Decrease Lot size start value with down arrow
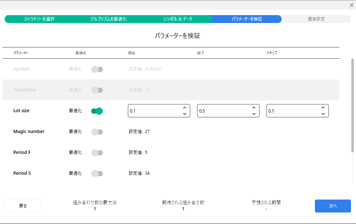 coord(185,114)
